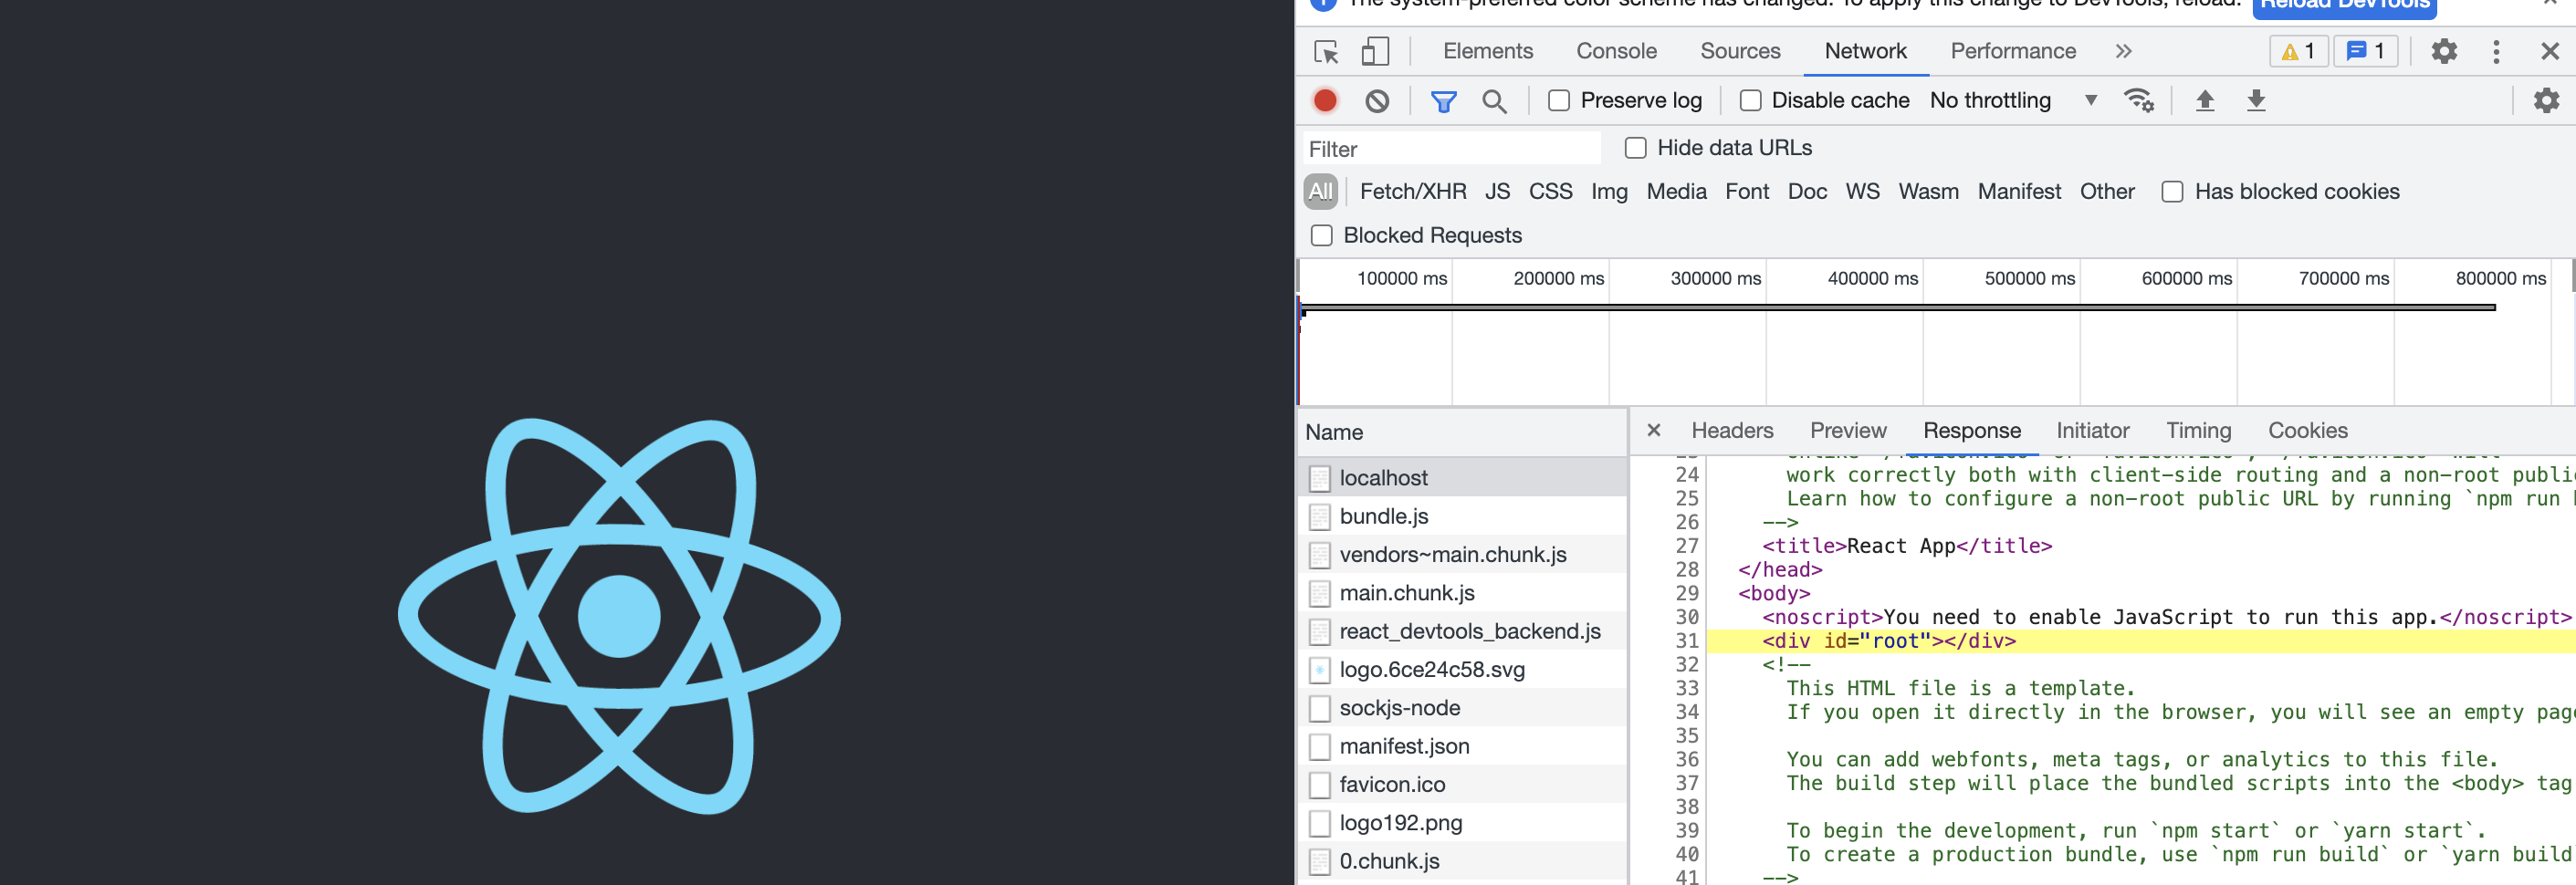Filter requests by Manifest type
The height and width of the screenshot is (885, 2576).
2019,192
